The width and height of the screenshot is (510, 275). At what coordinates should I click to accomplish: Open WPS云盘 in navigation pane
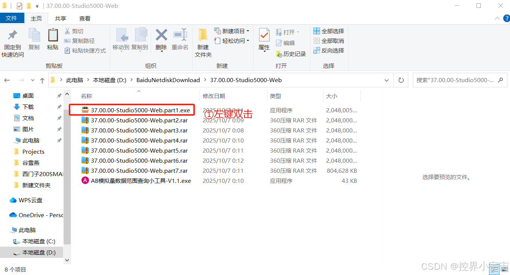26,200
